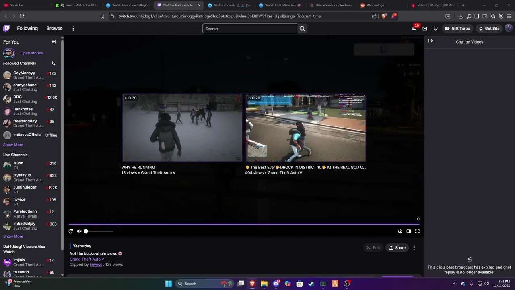Open the Brave hamburger main menu

point(509,16)
